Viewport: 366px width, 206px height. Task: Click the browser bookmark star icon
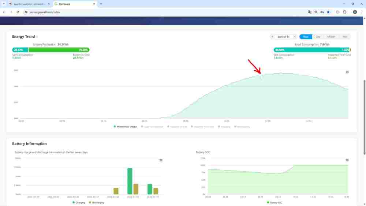tap(328, 12)
